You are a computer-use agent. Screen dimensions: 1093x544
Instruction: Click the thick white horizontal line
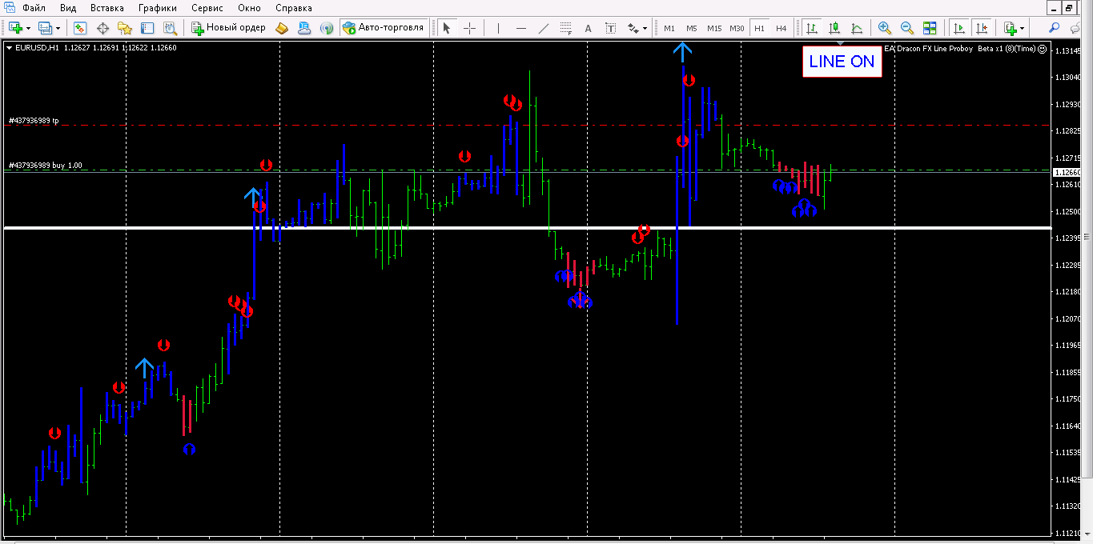coord(527,228)
